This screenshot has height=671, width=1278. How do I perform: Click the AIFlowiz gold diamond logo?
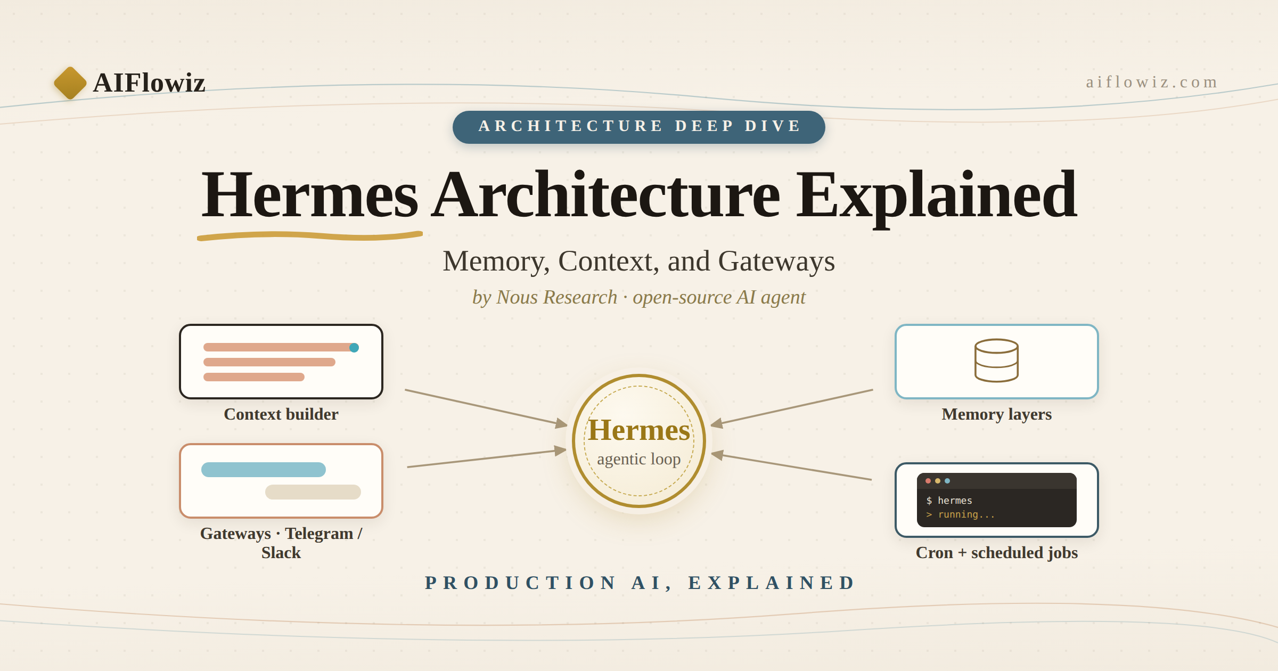pos(70,83)
